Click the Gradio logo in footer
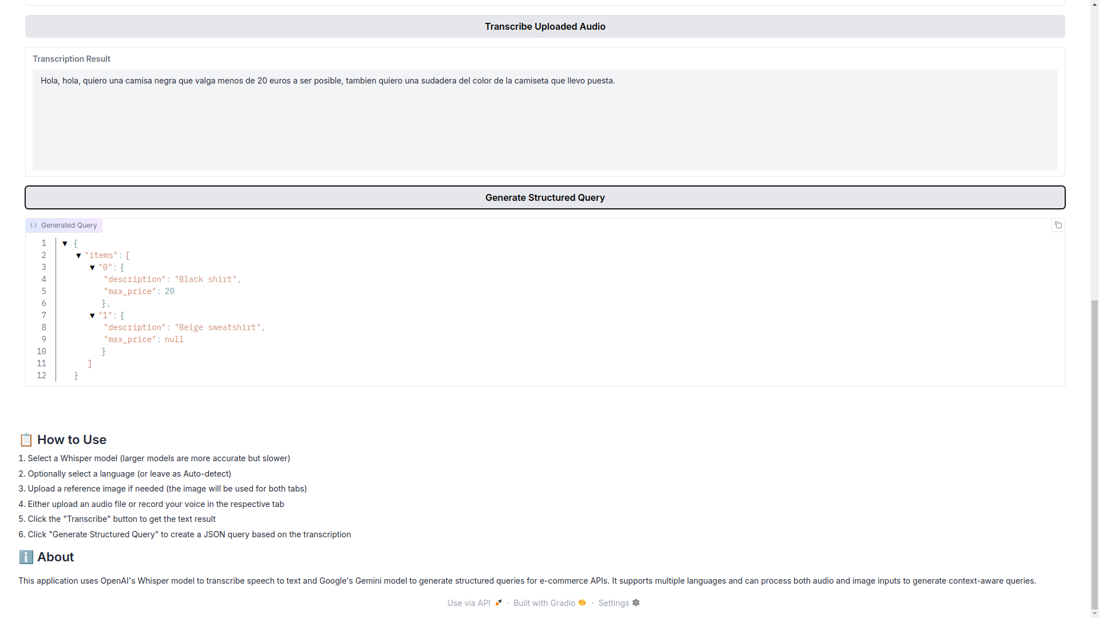This screenshot has height=618, width=1099. pos(582,603)
